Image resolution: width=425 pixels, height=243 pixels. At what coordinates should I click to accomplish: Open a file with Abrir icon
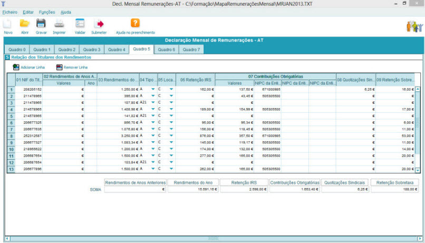[x=24, y=24]
